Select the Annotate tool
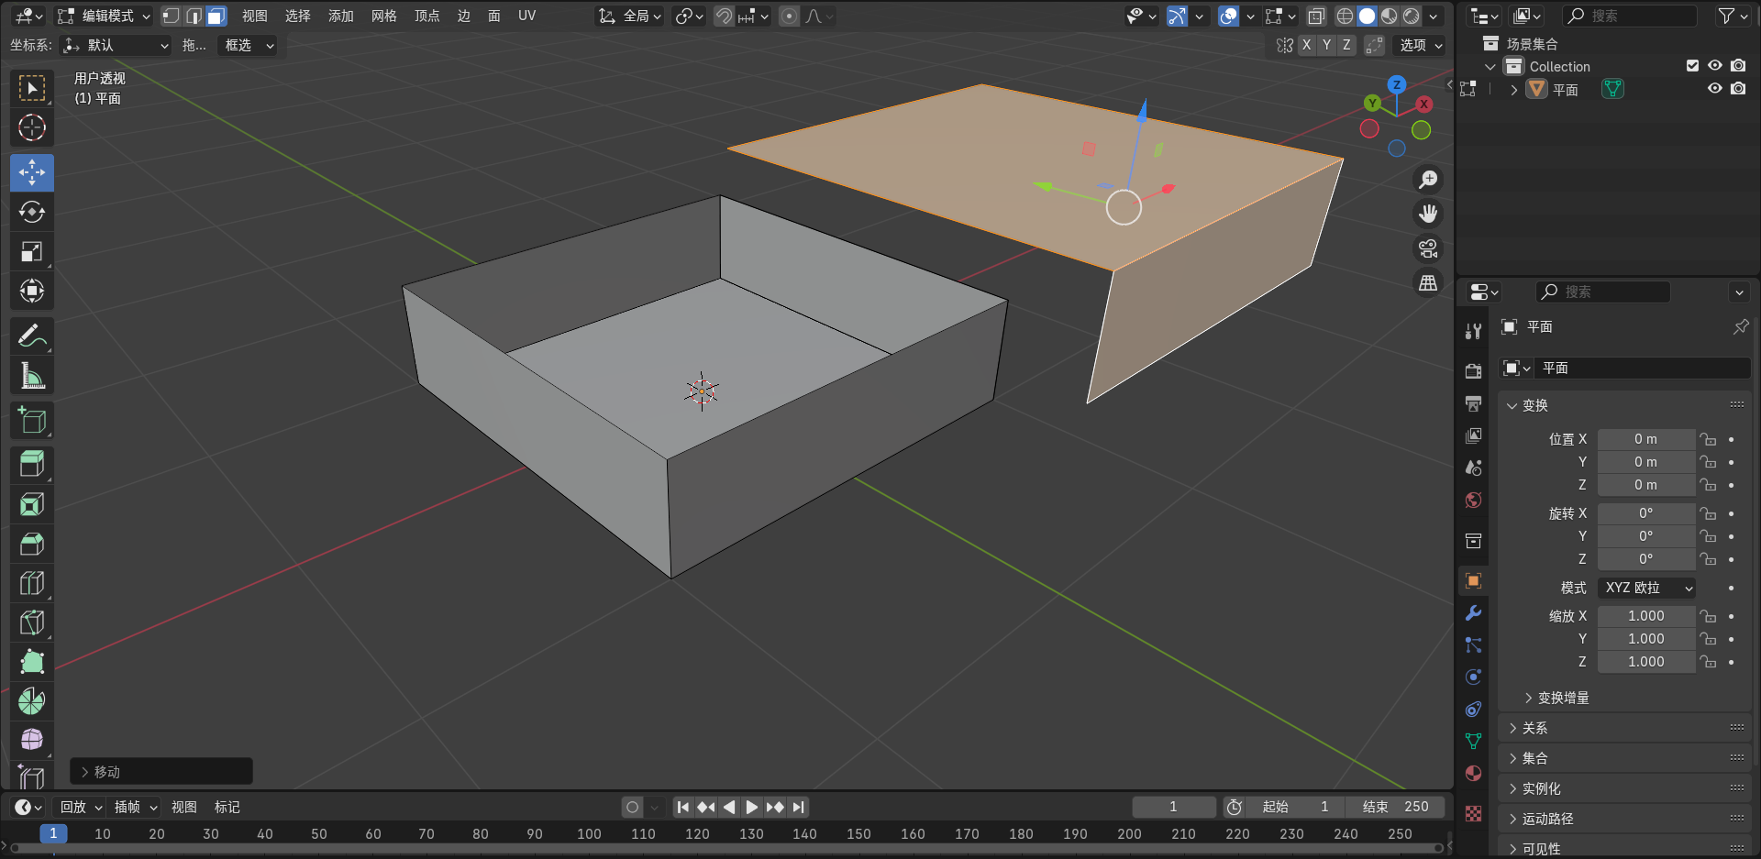 [x=32, y=336]
